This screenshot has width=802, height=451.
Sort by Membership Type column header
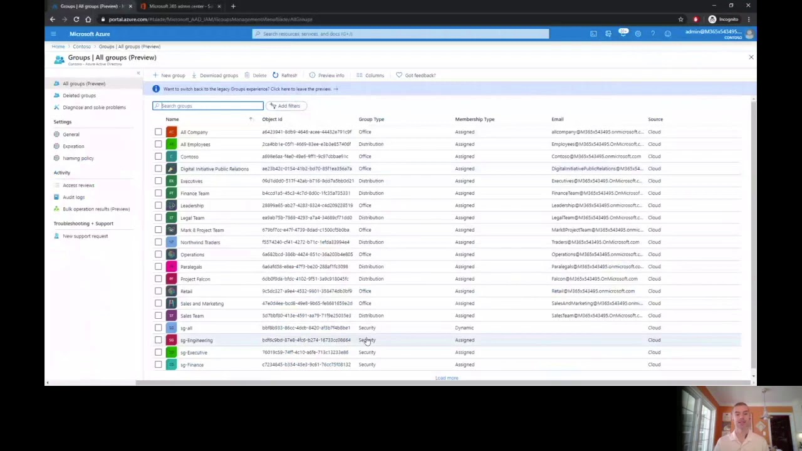[x=474, y=119]
